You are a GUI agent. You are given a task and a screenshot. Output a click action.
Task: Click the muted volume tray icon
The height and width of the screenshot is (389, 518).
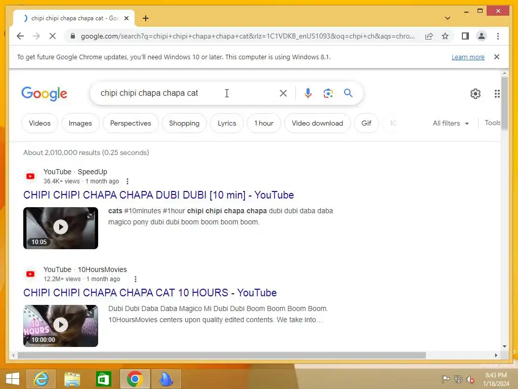pos(470,379)
